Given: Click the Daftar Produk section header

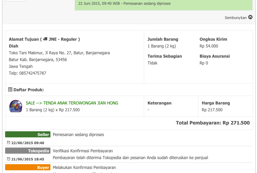Looking at the screenshot, I should tap(28, 90).
